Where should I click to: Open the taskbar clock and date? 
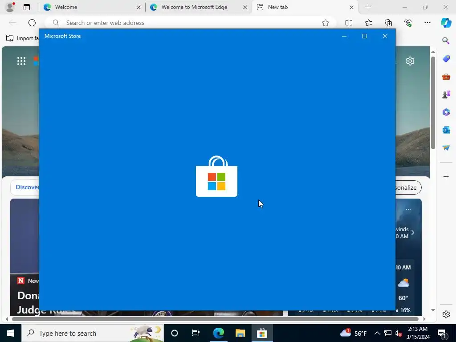[418, 333]
